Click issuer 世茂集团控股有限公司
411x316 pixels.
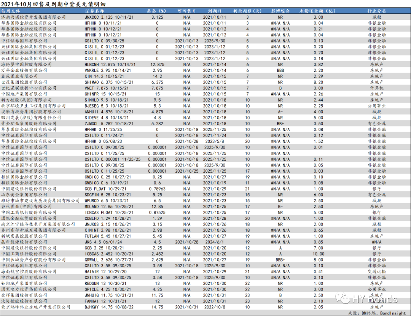[24, 82]
